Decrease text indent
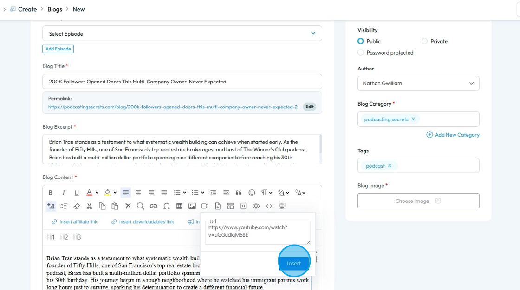Screen dimensions: 520x290 point(226,193)
